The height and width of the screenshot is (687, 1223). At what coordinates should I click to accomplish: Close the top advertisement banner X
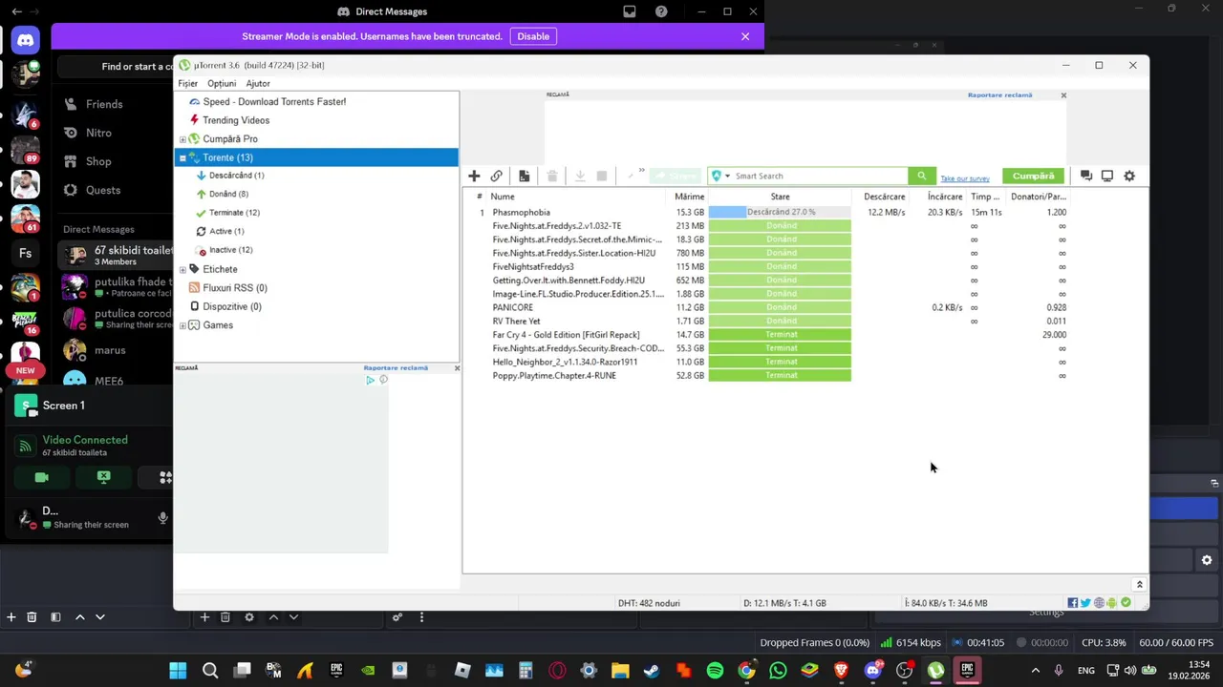[x=1063, y=95]
